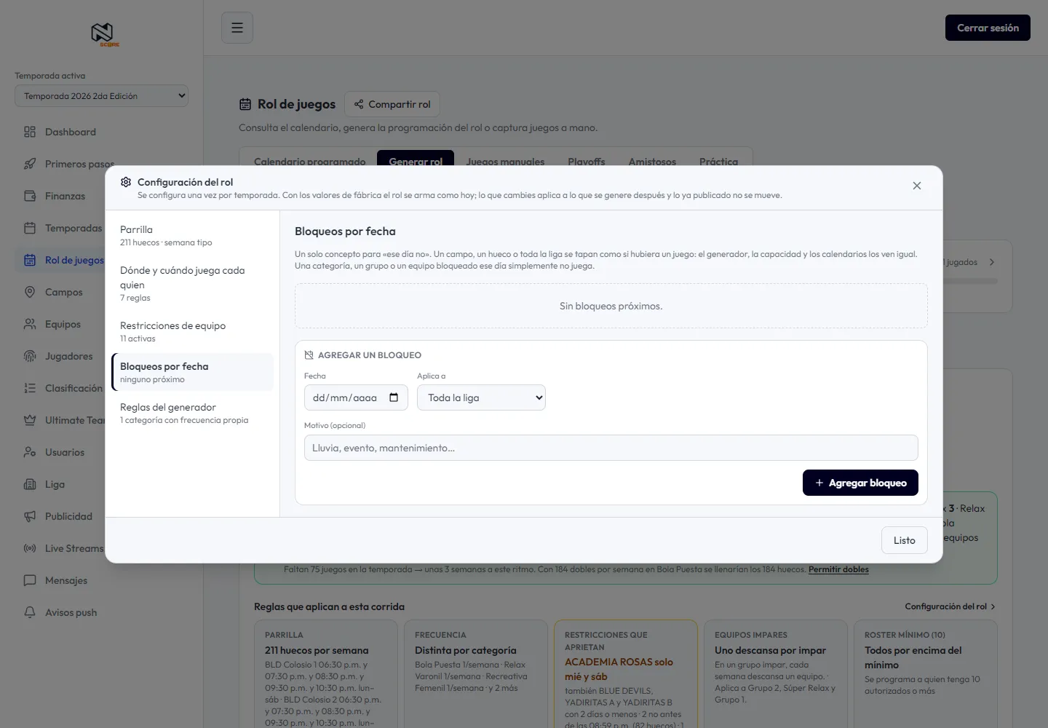Follow the 'Permitir dobles' link

coord(838,569)
